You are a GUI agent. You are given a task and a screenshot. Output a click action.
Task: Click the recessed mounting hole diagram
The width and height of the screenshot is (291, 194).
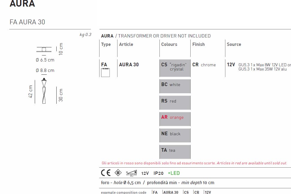tap(44, 49)
